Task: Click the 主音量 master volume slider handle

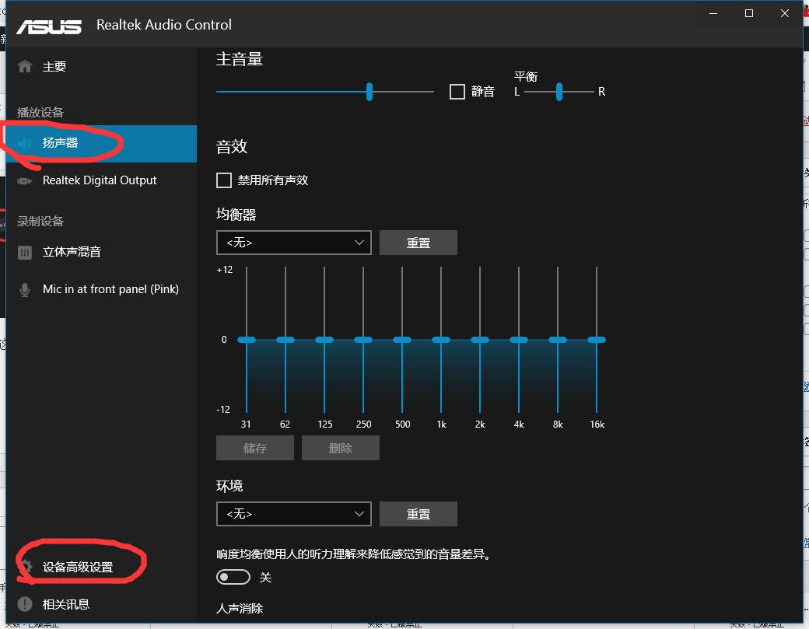Action: click(369, 92)
